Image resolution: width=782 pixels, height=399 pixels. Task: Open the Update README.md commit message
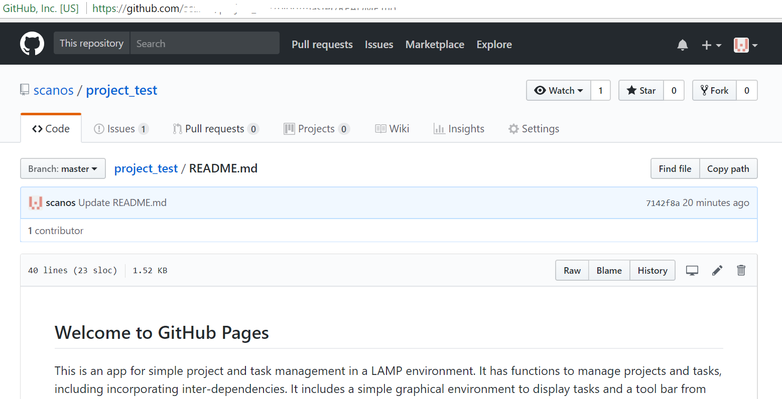click(122, 203)
